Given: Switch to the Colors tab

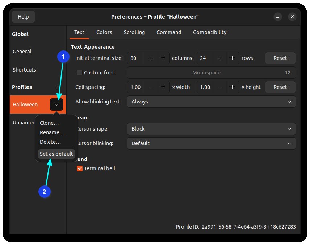Looking at the screenshot, I should 104,32.
